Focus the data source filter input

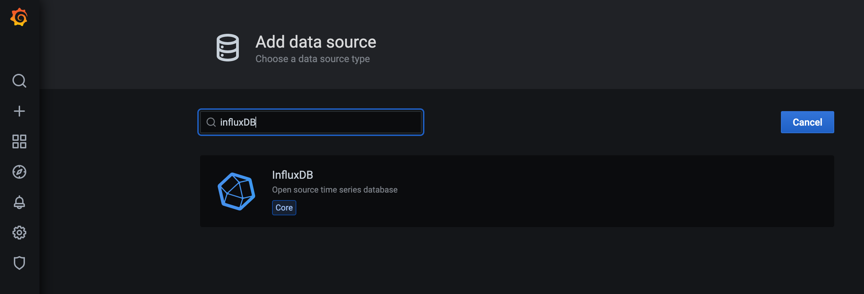311,122
